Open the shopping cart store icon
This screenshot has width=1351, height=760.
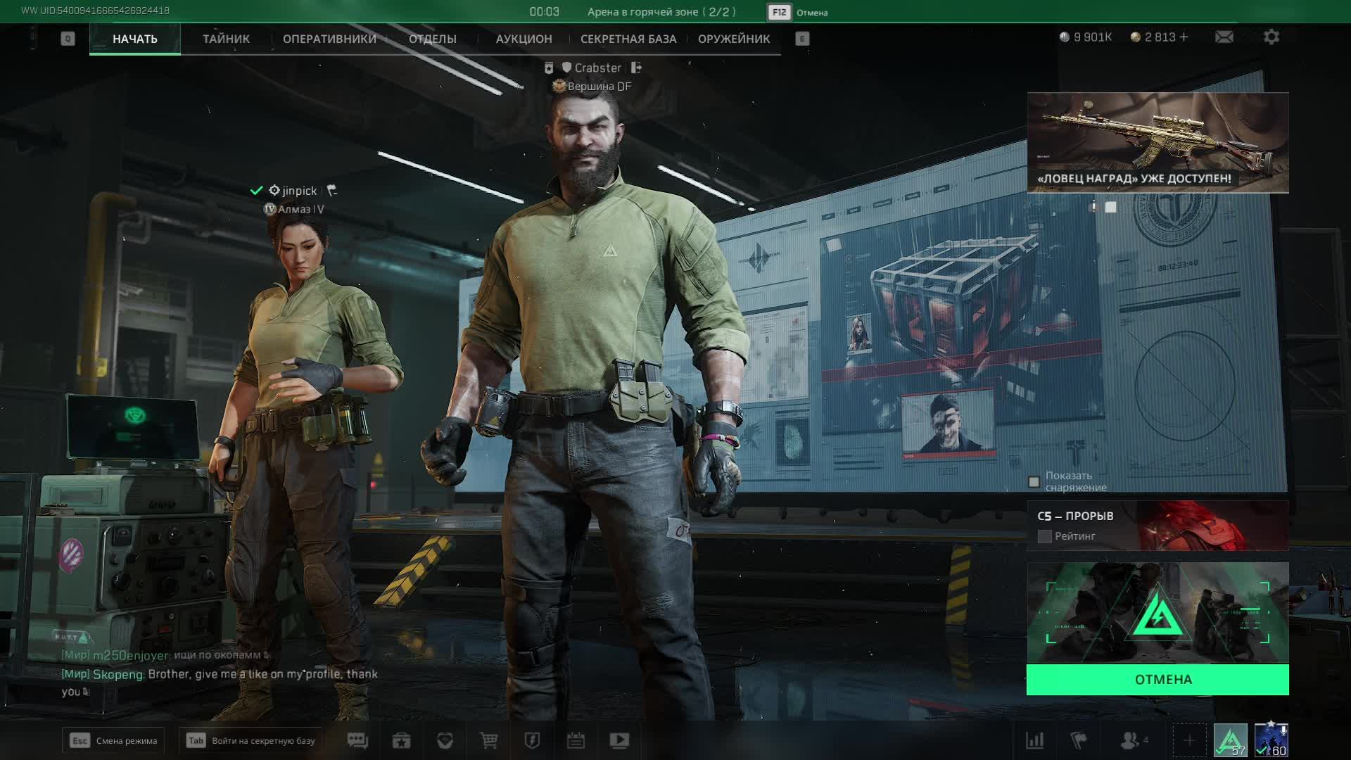click(x=488, y=740)
